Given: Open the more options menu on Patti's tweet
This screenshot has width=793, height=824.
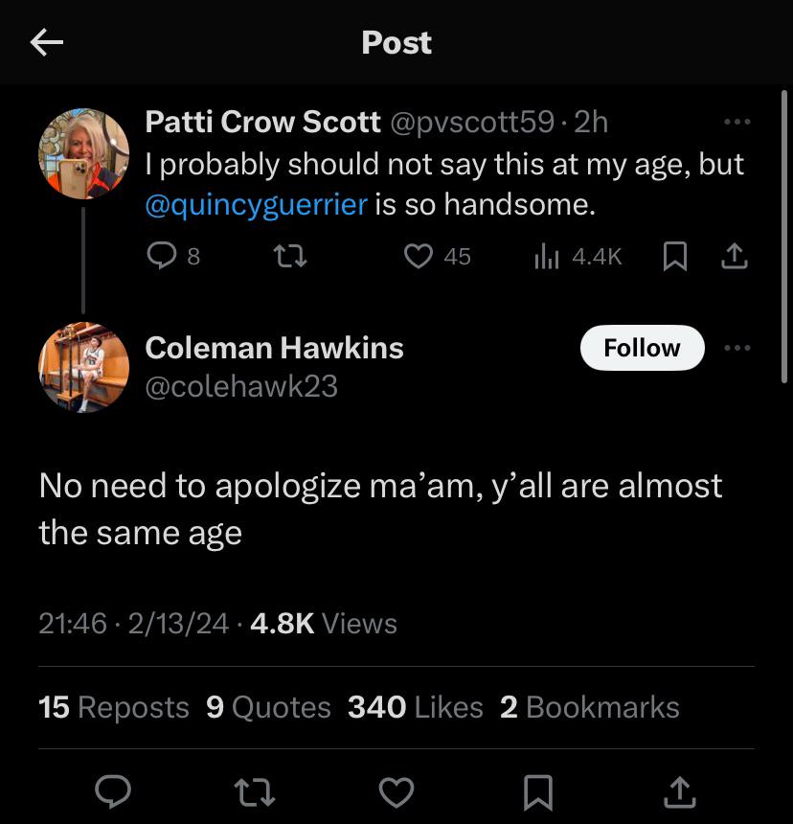Looking at the screenshot, I should coord(738,121).
